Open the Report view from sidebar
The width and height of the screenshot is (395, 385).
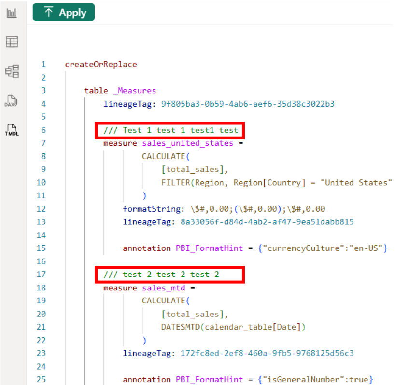12,13
